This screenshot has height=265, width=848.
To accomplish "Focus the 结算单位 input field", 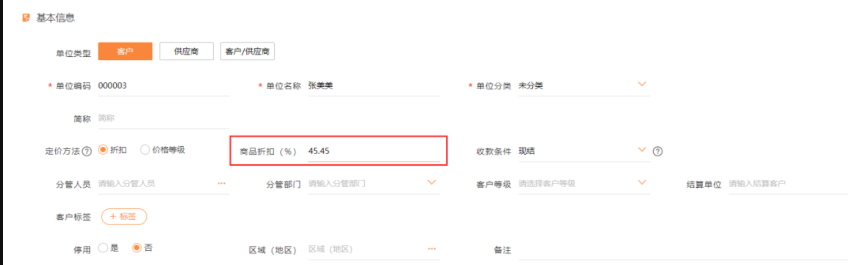I will 788,184.
